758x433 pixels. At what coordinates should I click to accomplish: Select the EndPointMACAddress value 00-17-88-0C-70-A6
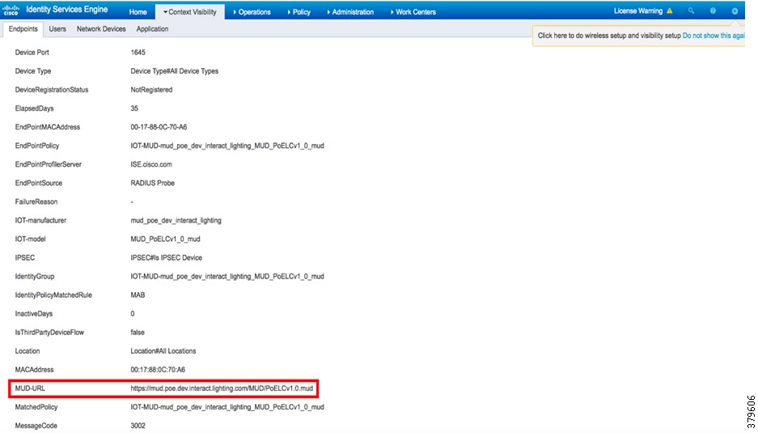tap(159, 127)
